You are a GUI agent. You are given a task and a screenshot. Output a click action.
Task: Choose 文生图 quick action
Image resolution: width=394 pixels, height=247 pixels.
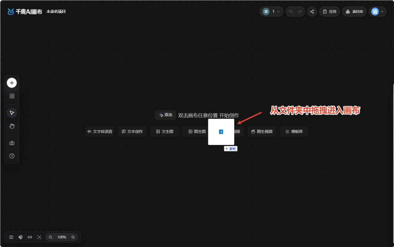tap(165, 131)
